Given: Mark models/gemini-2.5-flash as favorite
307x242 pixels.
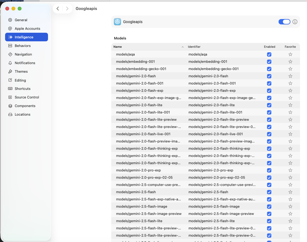Looking at the screenshot, I should [290, 192].
